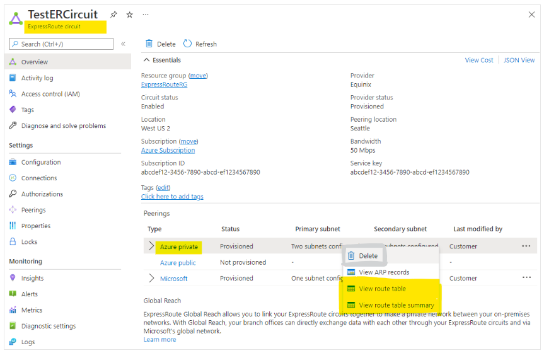Collapse the left navigation menu
The image size is (544, 353).
pyautogui.click(x=123, y=43)
